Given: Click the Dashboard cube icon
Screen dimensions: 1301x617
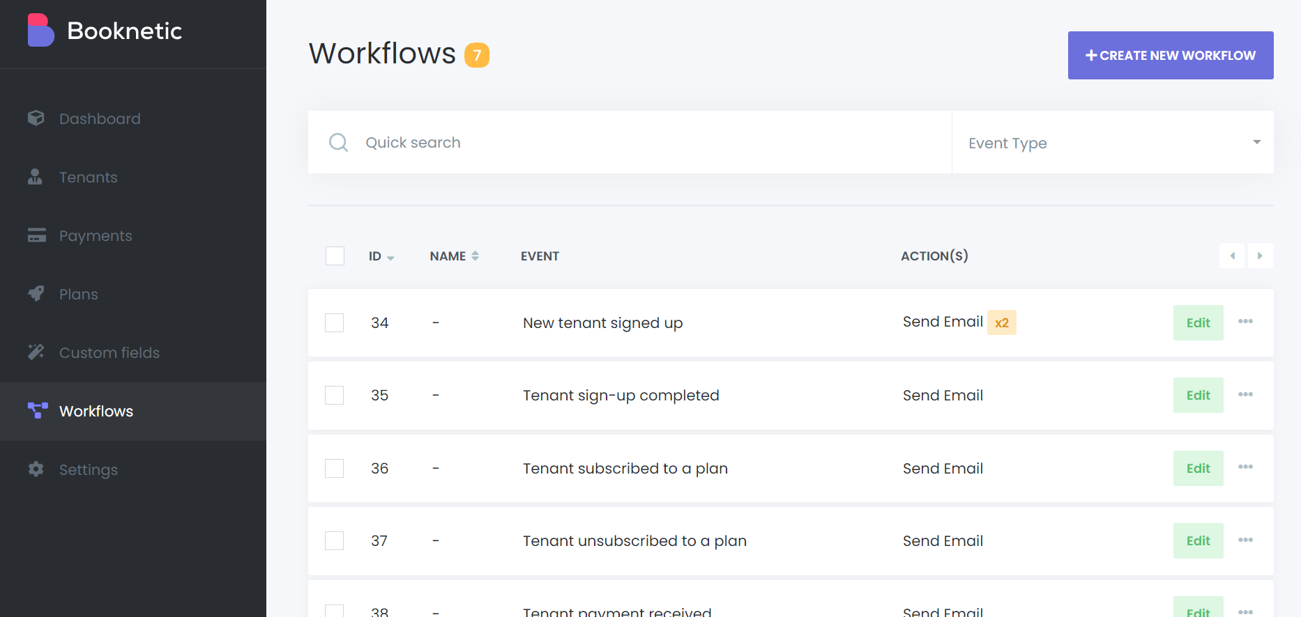Looking at the screenshot, I should click(36, 118).
